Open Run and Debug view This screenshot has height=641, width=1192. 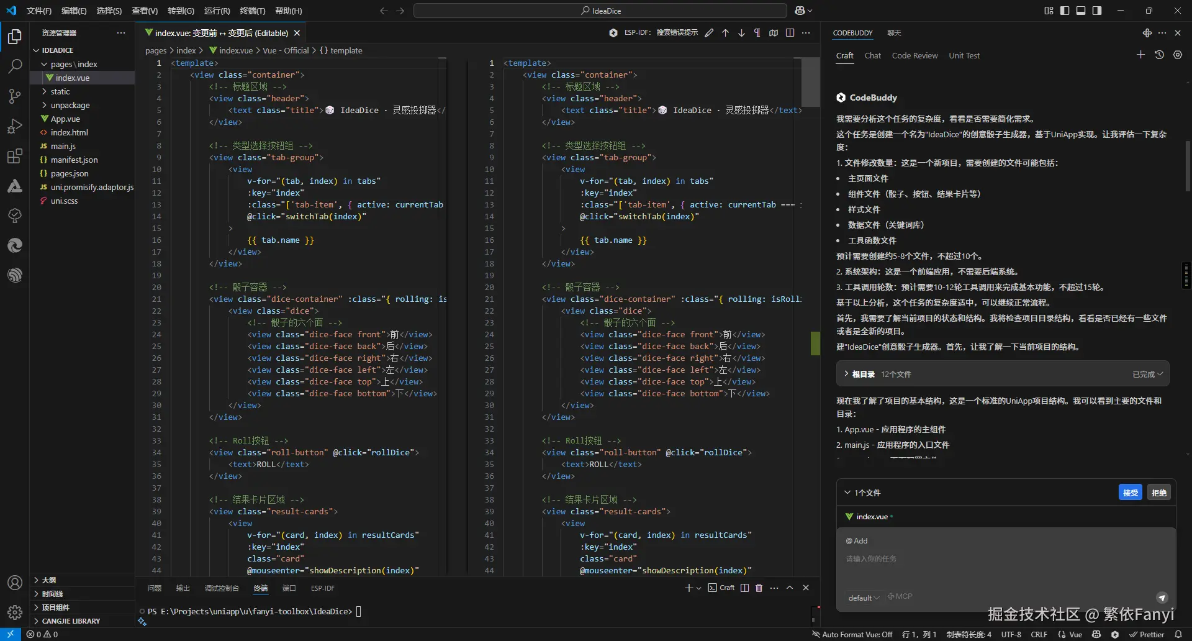pyautogui.click(x=15, y=126)
